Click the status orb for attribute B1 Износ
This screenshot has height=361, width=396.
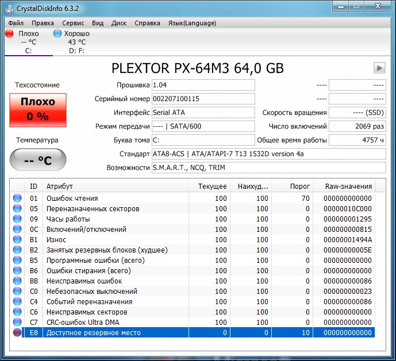click(17, 239)
